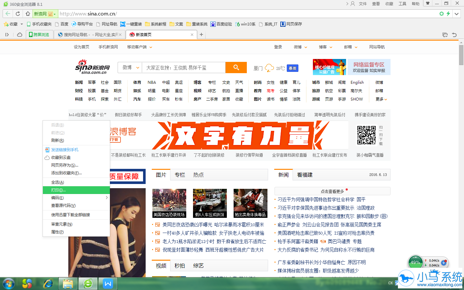Click the cloud sync icon in tab bar
The width and height of the screenshot is (464, 290).
[x=20, y=34]
